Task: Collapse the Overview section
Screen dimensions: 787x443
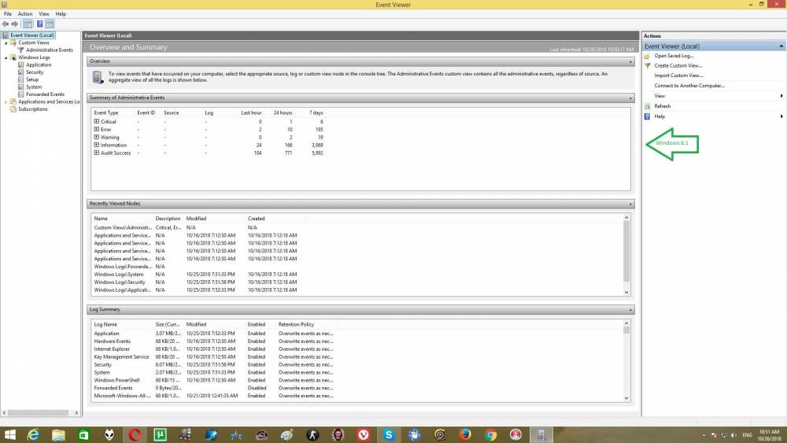Action: coord(630,61)
